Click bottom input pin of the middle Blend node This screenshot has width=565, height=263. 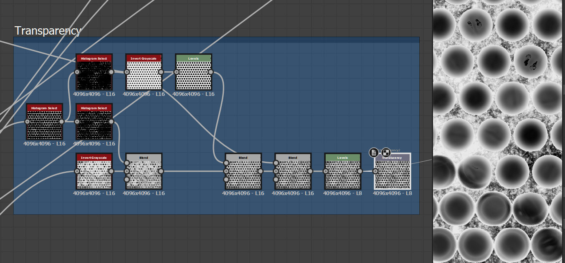(x=226, y=180)
